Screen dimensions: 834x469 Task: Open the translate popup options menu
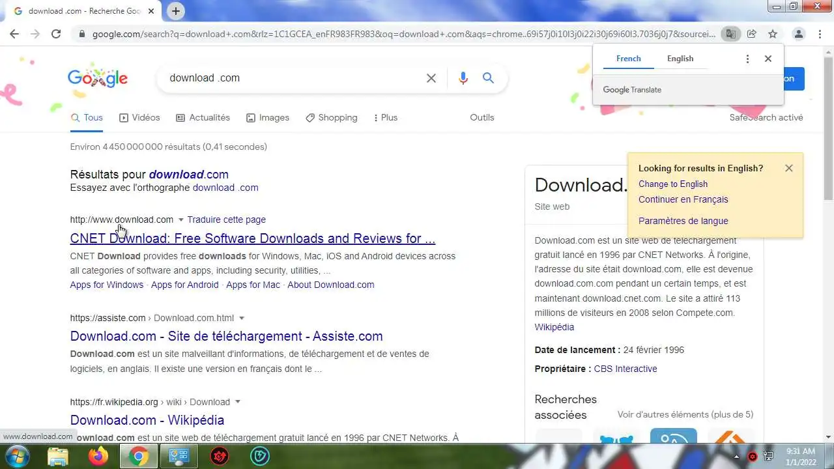tap(747, 59)
